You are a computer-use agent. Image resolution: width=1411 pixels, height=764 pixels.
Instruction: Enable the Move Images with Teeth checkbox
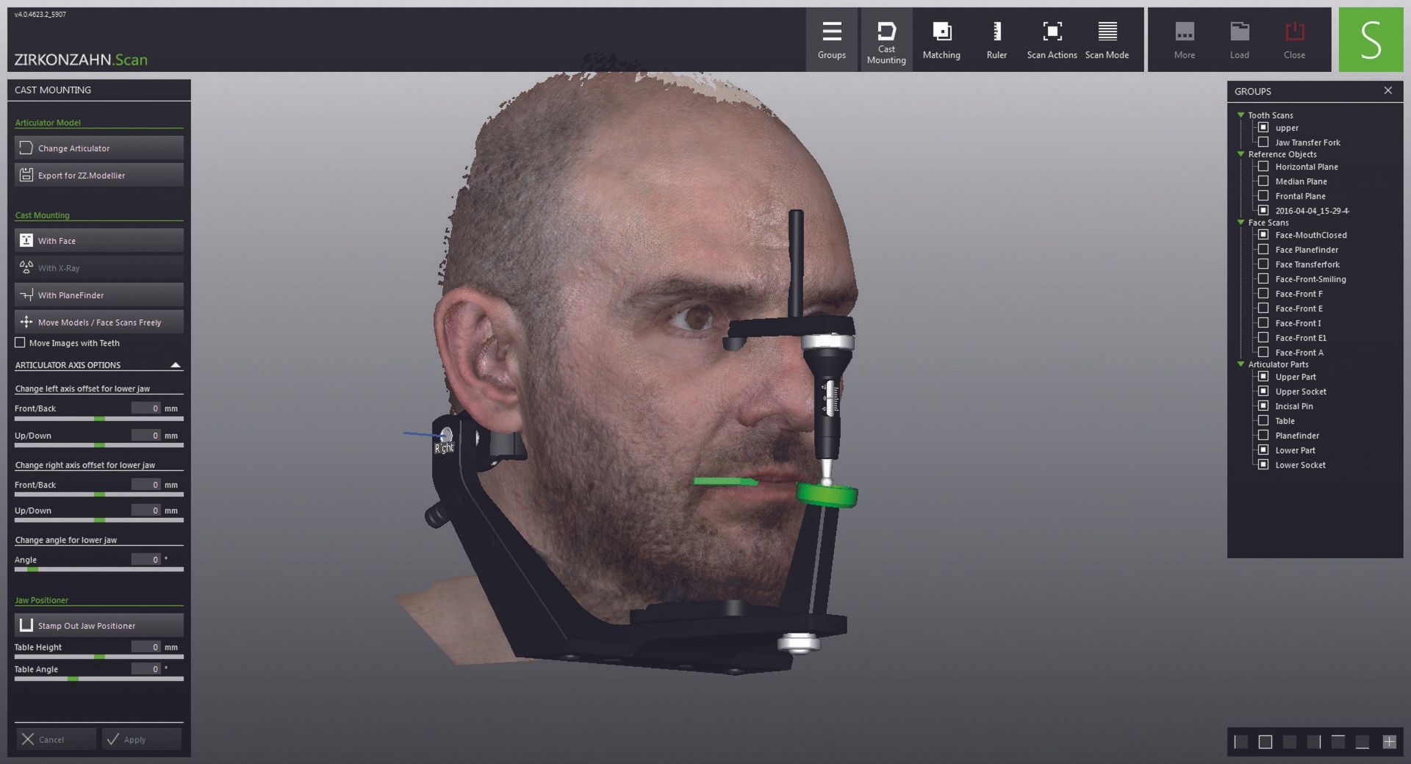(x=20, y=342)
